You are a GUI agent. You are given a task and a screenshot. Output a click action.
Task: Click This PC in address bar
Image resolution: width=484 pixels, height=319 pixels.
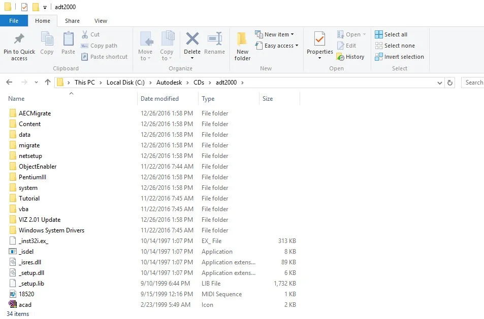(85, 83)
